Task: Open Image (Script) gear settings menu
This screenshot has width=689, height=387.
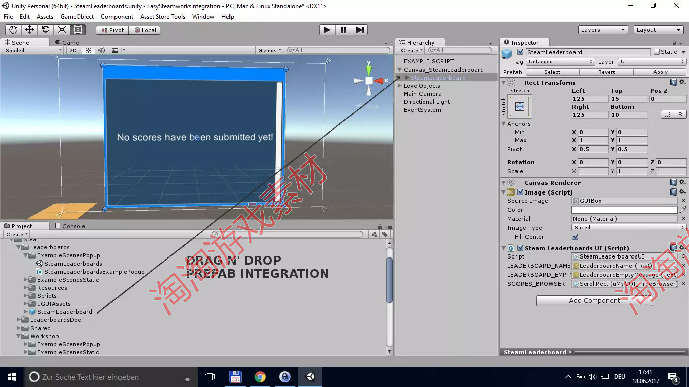Action: click(x=682, y=192)
